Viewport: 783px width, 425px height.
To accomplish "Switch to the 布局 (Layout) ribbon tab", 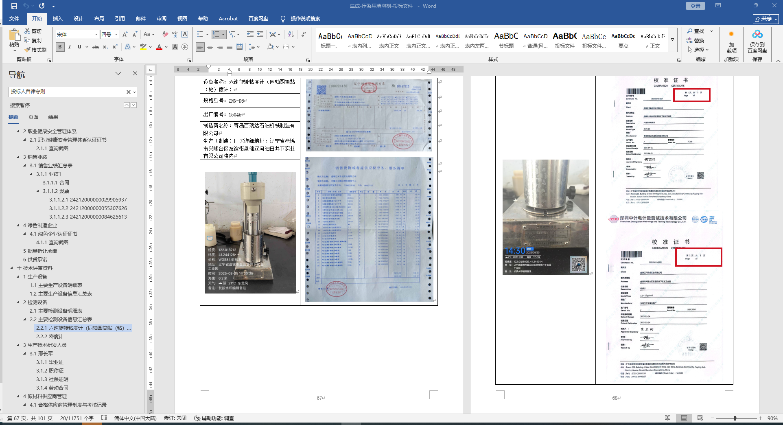I will pos(99,19).
